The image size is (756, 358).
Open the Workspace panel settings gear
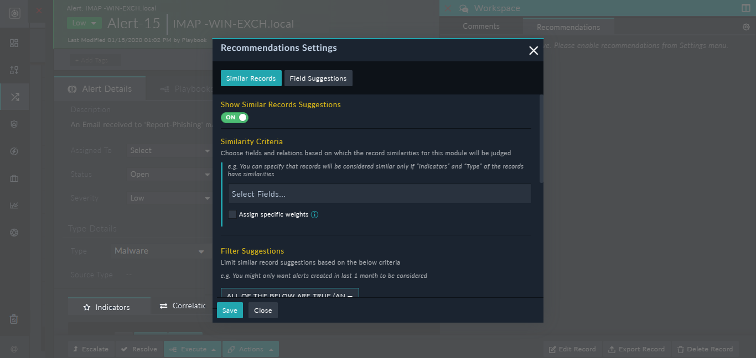pyautogui.click(x=746, y=26)
